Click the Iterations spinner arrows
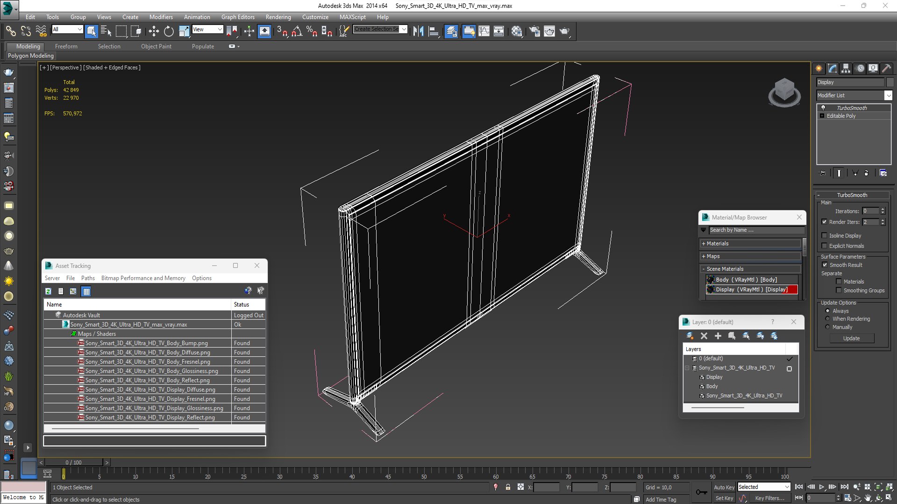 [x=883, y=211]
